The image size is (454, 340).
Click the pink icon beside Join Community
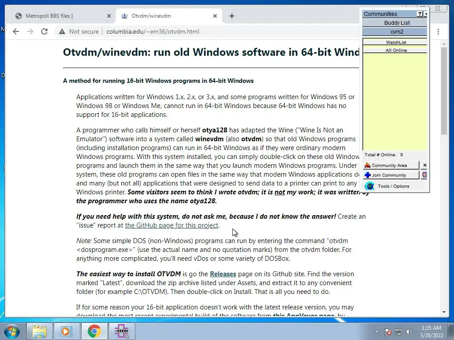coord(424,175)
